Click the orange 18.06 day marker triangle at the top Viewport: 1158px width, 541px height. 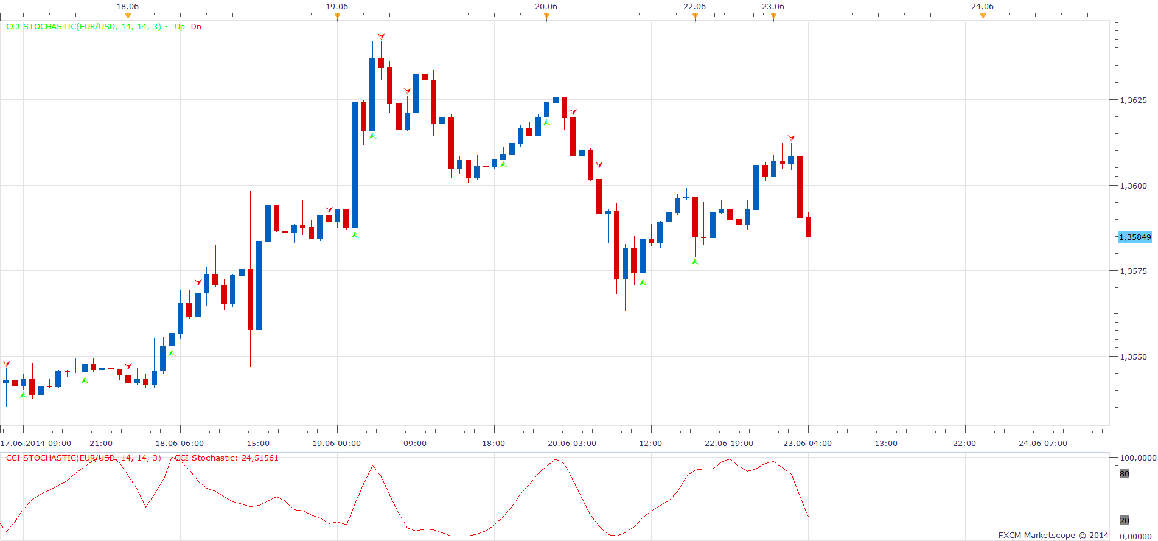[128, 16]
